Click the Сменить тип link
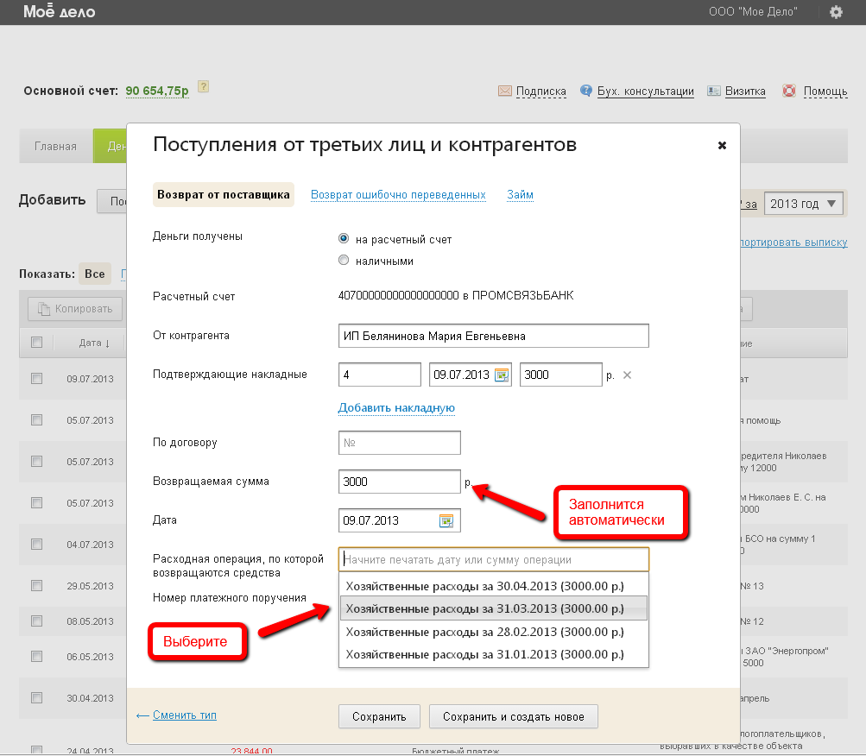This screenshot has height=756, width=866. point(184,715)
